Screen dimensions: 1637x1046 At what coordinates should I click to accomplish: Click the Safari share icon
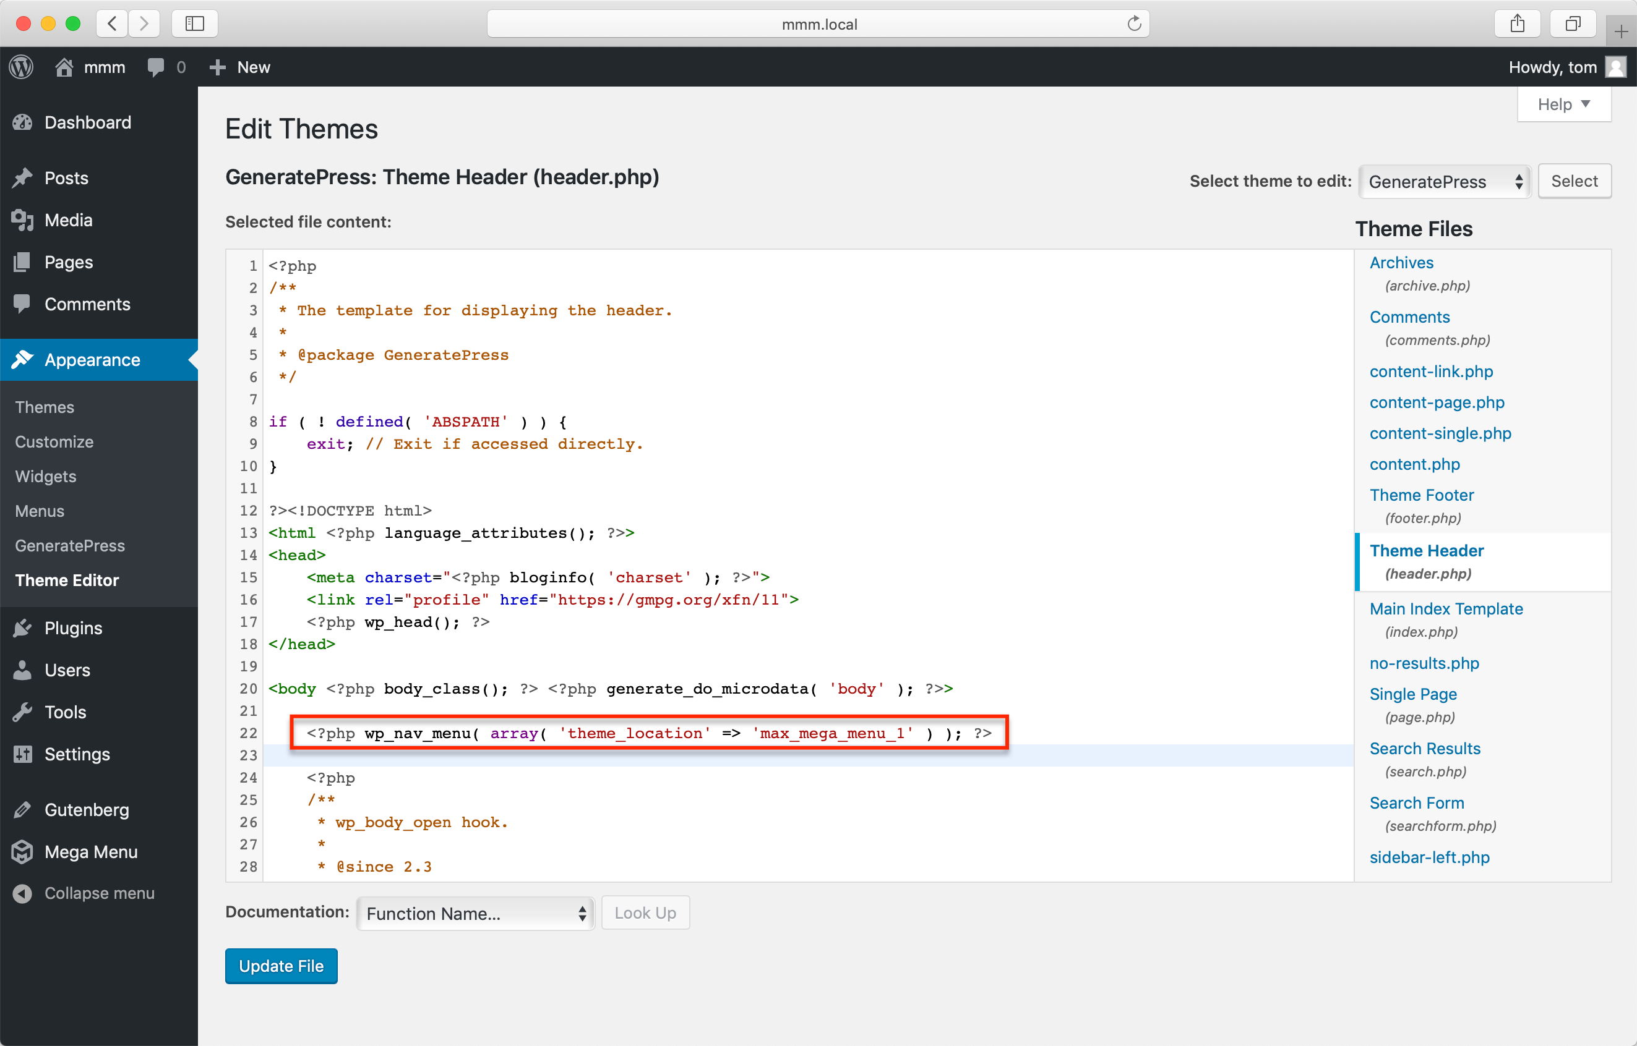coord(1517,23)
